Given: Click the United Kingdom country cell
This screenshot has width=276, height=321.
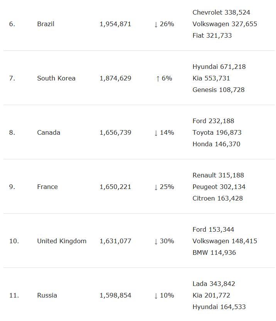Looking at the screenshot, I should click(62, 241).
